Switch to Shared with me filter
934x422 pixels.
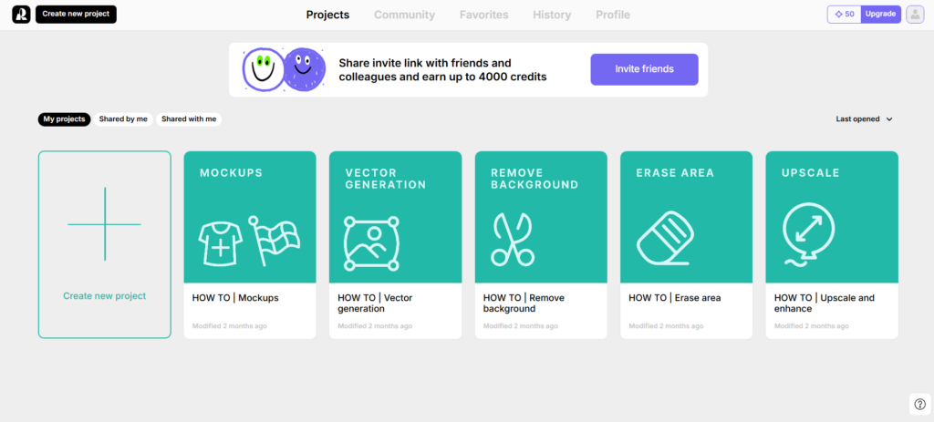189,119
